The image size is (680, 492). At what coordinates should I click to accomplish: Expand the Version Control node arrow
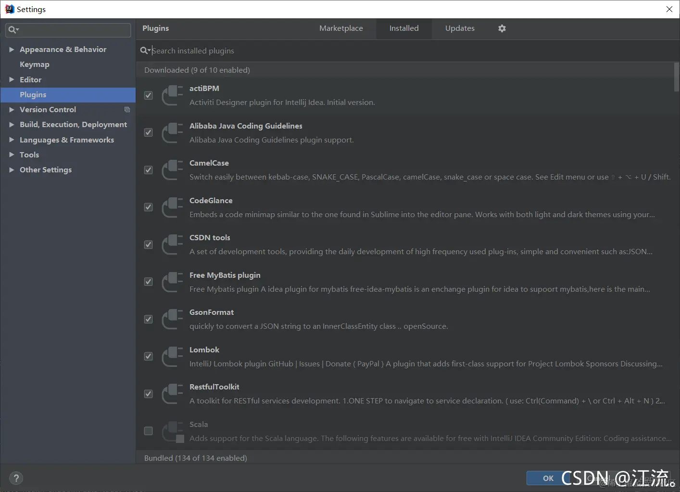(12, 110)
